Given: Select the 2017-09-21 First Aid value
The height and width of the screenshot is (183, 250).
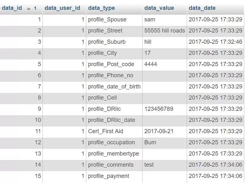Looking at the screenshot, I should tap(165, 131).
